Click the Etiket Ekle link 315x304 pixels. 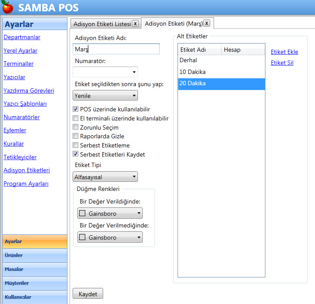[284, 52]
